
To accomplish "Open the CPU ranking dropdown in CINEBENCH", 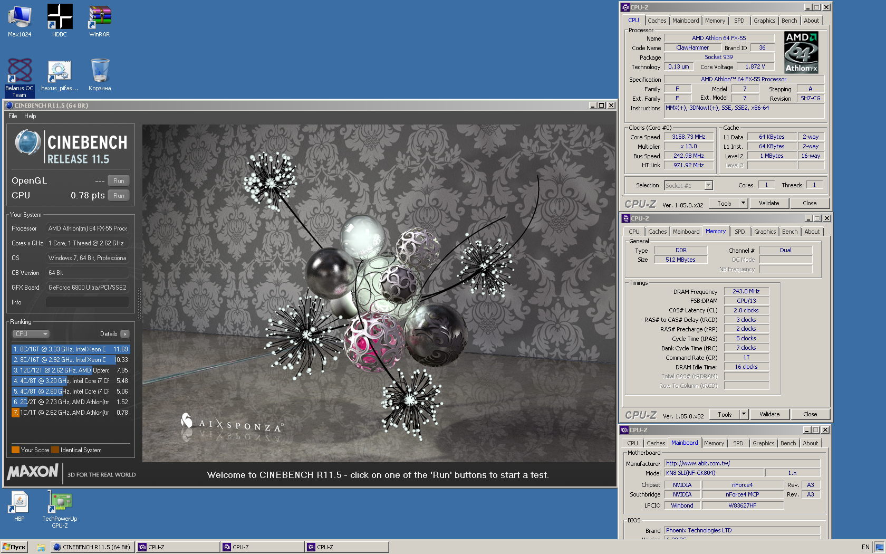I will [x=31, y=333].
